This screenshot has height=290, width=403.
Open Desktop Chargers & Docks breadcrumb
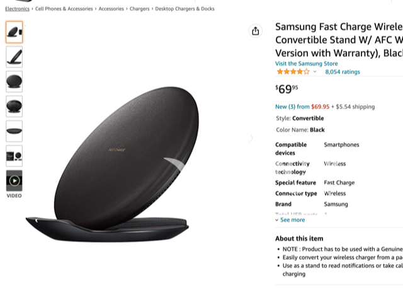tap(184, 9)
